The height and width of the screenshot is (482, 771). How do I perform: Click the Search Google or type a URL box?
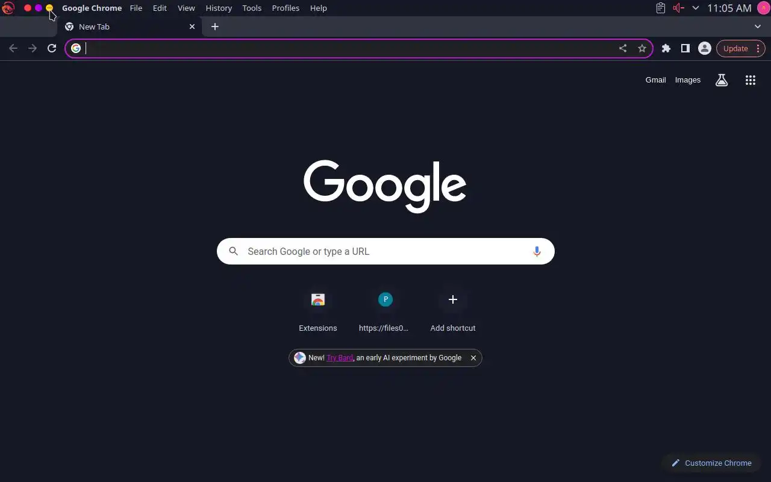coord(385,251)
